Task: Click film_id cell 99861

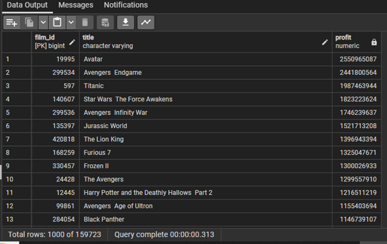Action: [x=55, y=206]
